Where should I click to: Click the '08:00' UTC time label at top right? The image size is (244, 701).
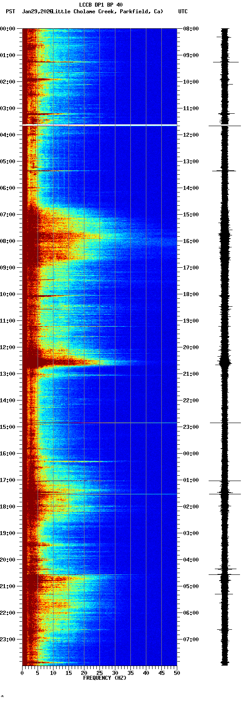pyautogui.click(x=191, y=29)
